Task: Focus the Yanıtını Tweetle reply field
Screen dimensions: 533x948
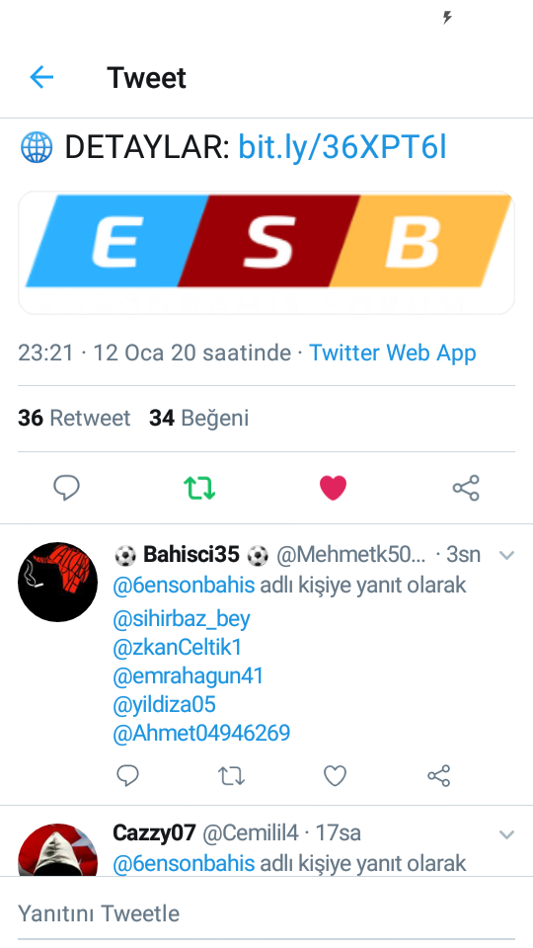Action: pyautogui.click(x=266, y=913)
